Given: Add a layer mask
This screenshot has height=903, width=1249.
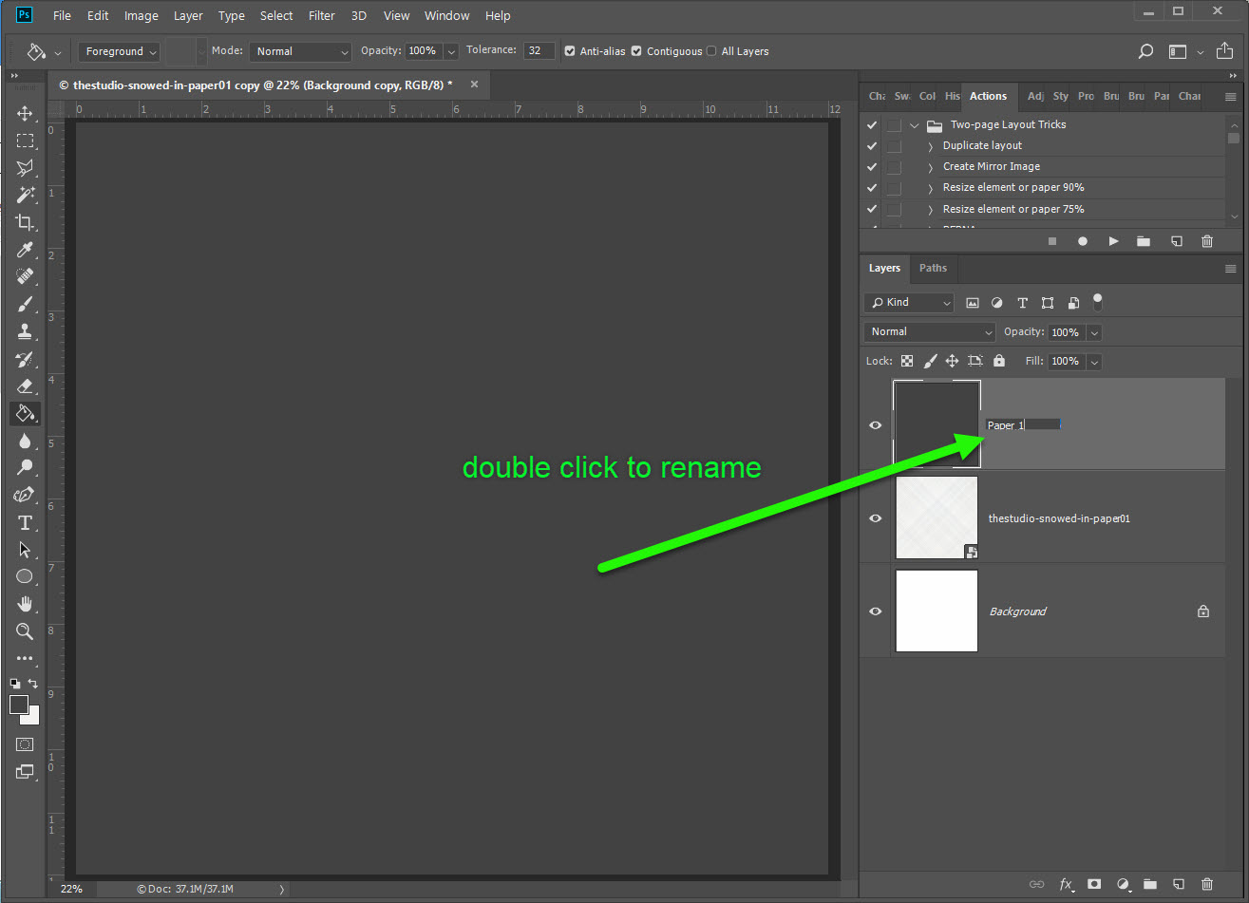Looking at the screenshot, I should pyautogui.click(x=1094, y=884).
